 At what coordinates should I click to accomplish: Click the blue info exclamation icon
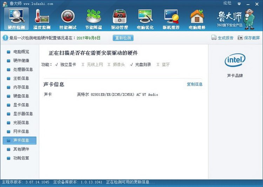click(x=5, y=38)
